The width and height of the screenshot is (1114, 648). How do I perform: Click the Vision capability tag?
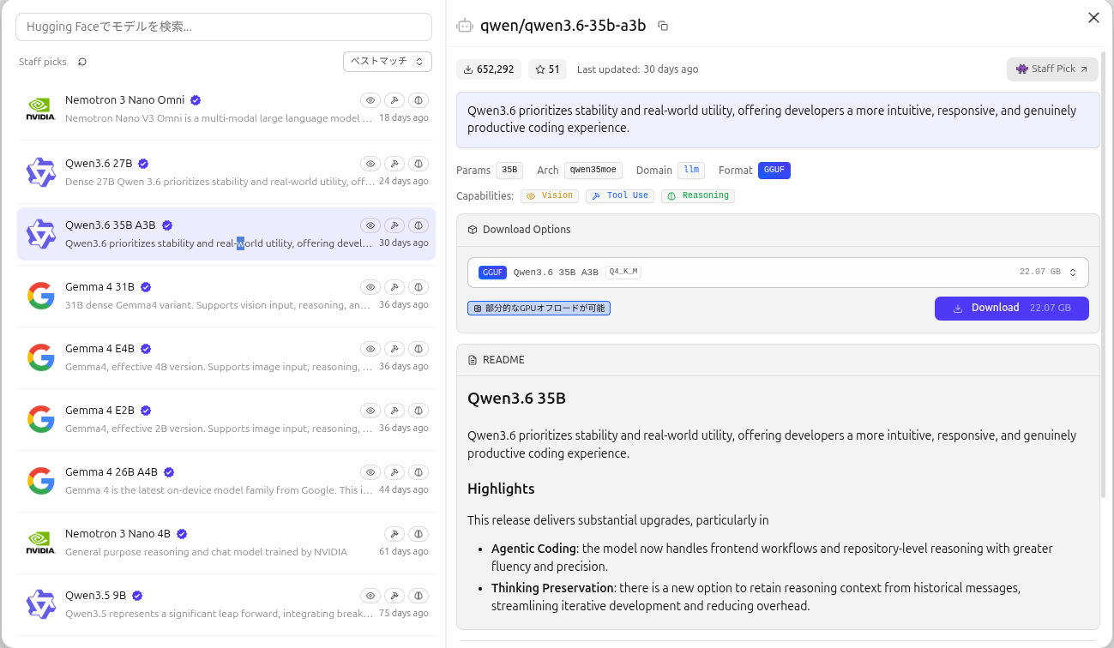point(550,196)
